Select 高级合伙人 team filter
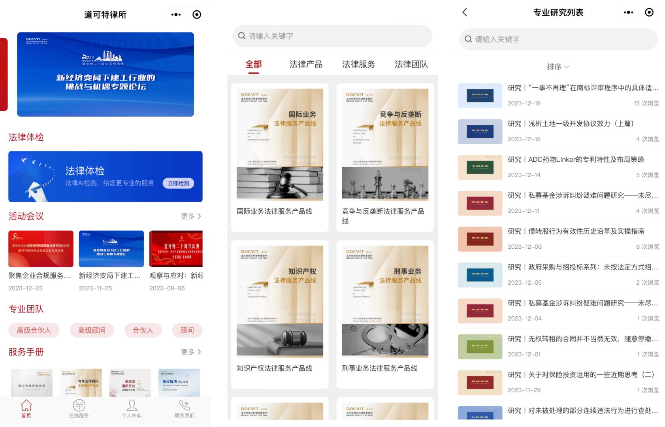Viewport: 665px width, 427px height. tap(34, 330)
